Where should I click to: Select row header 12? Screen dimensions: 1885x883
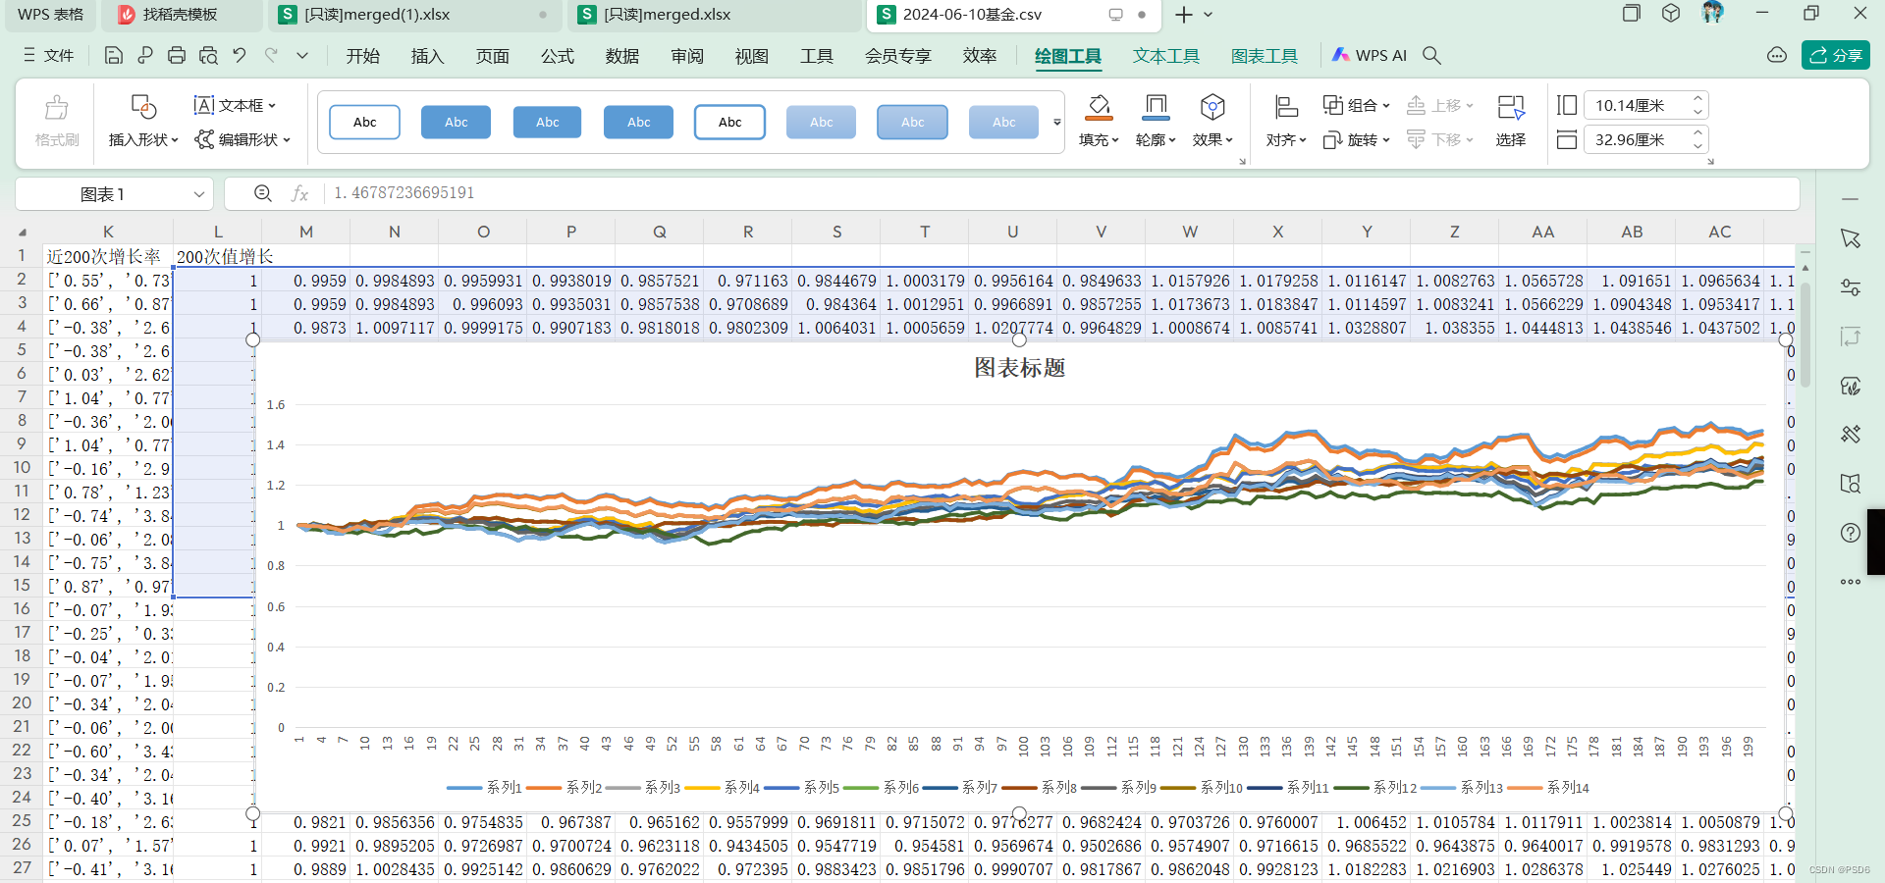coord(22,514)
